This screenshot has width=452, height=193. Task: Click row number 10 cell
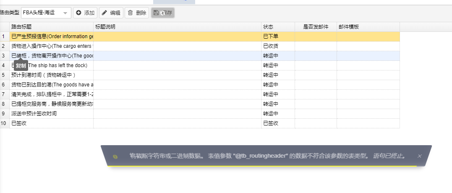pos(5,123)
